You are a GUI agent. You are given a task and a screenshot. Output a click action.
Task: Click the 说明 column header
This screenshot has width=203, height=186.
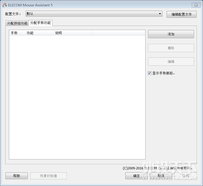coord(73,33)
